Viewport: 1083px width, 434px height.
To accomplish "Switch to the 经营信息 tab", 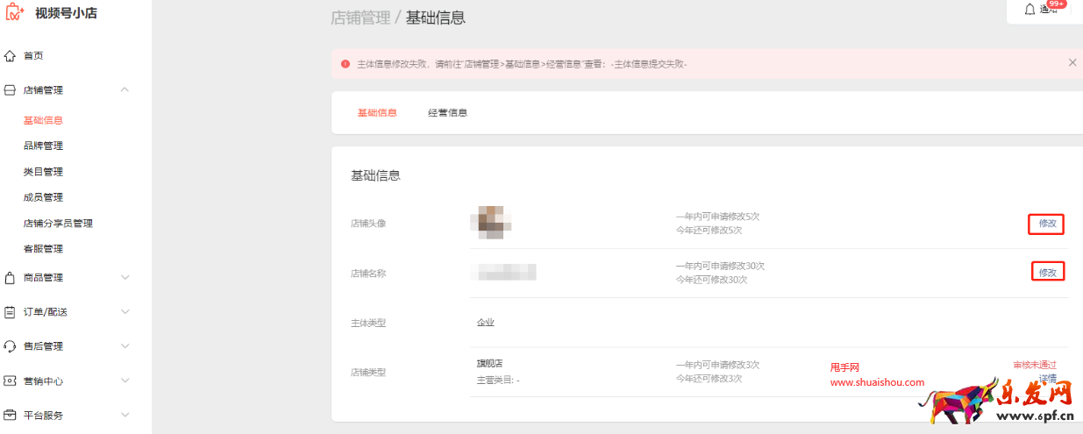I will tap(447, 113).
